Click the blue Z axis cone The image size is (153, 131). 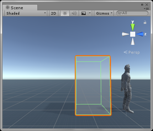coord(139,34)
